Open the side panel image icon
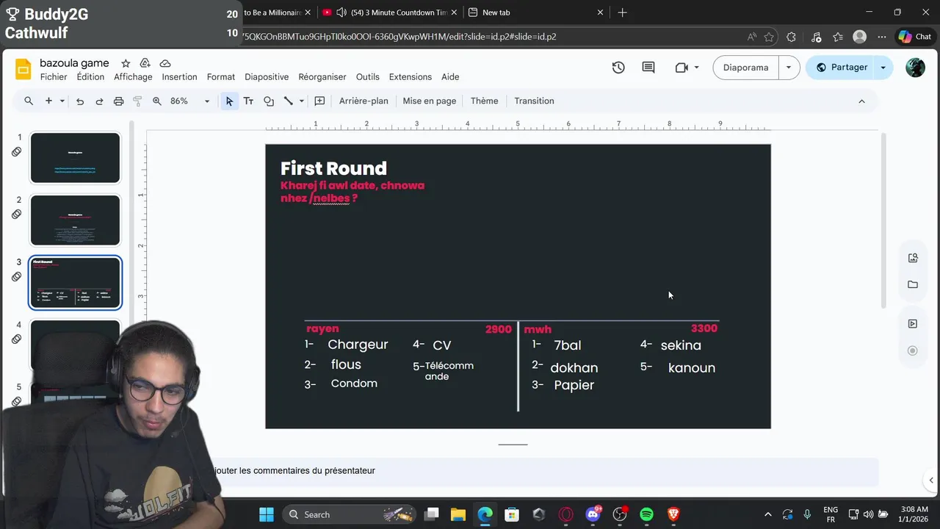 [913, 258]
